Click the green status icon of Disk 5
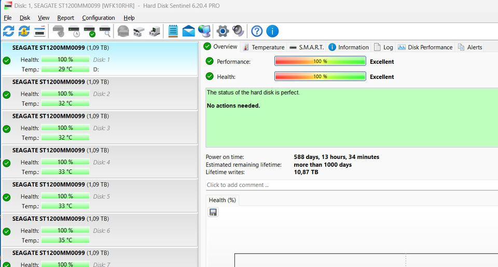This screenshot has width=498, height=267. [7, 197]
